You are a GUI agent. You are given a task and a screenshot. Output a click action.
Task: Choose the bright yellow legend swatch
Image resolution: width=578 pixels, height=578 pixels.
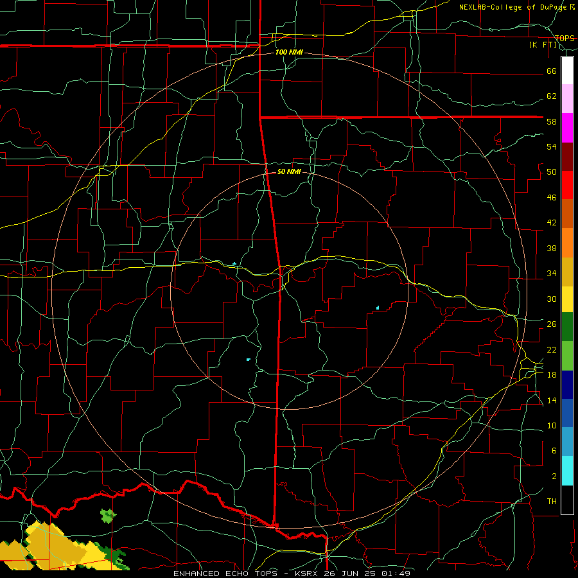click(x=567, y=299)
